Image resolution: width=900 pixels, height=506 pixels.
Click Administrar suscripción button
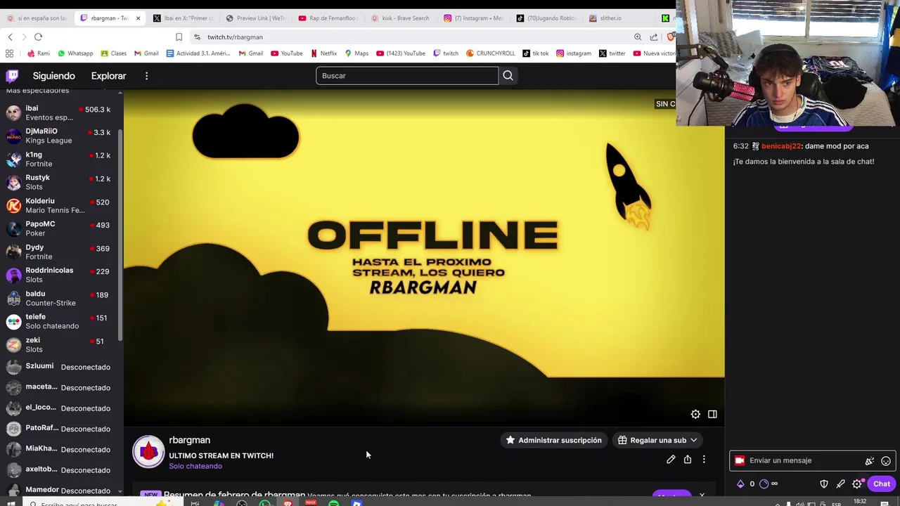point(553,440)
